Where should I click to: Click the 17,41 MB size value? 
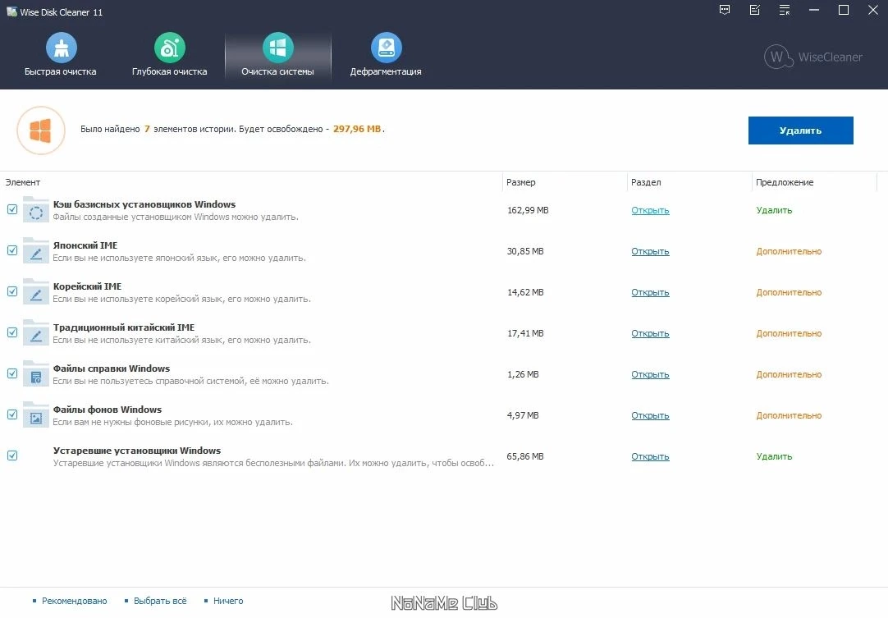tap(525, 334)
